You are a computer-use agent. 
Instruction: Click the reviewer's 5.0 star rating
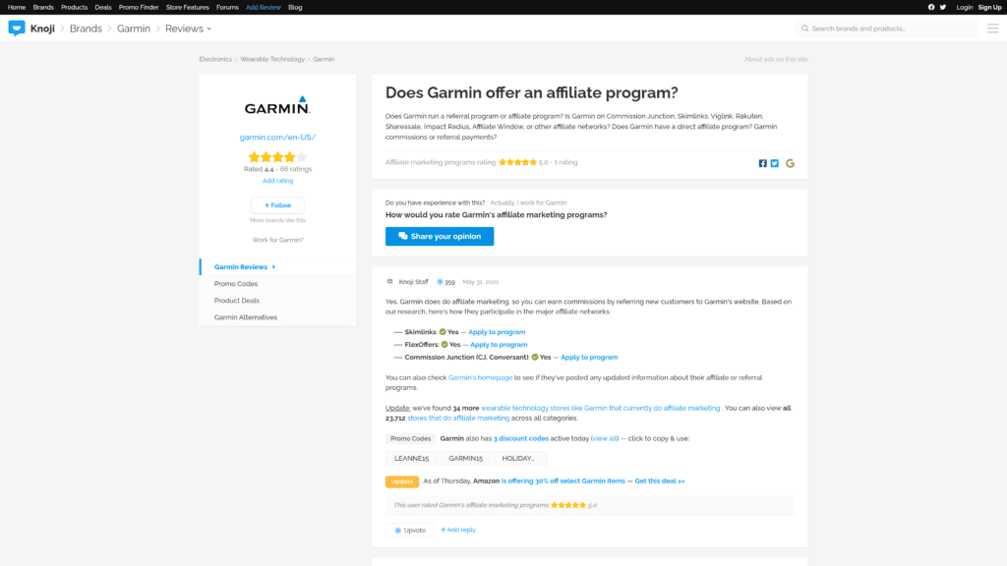[x=568, y=505]
